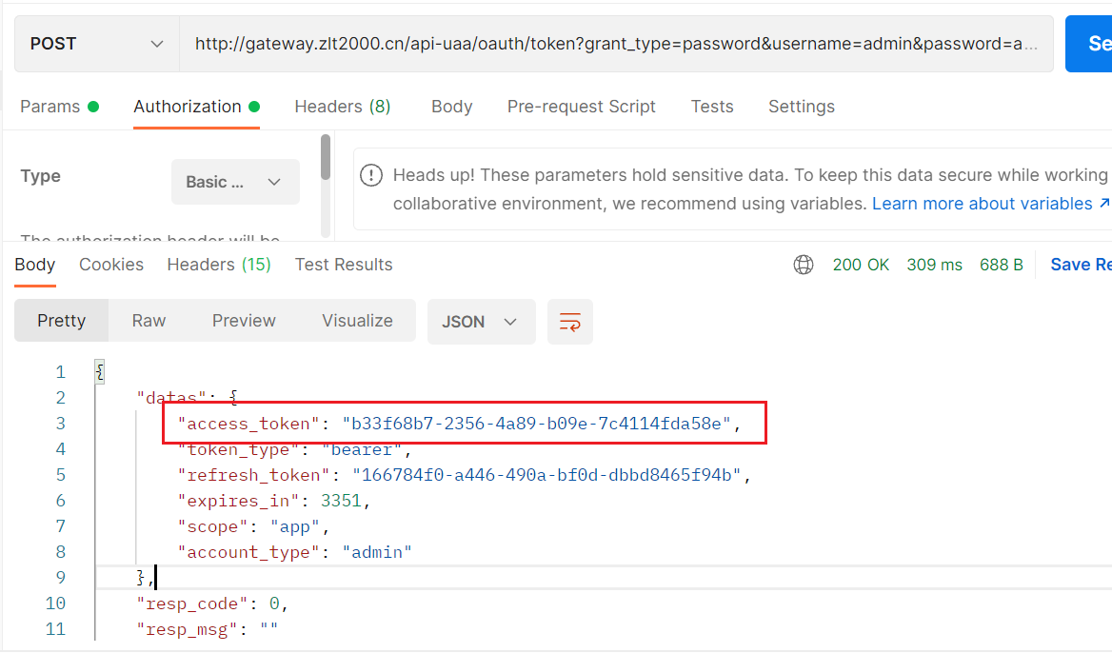Switch response view to Raw
Screen dimensions: 1112x653
[x=149, y=321]
